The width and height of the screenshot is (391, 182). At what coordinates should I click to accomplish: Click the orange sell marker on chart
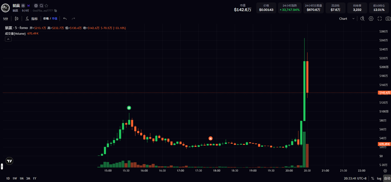[x=210, y=138]
